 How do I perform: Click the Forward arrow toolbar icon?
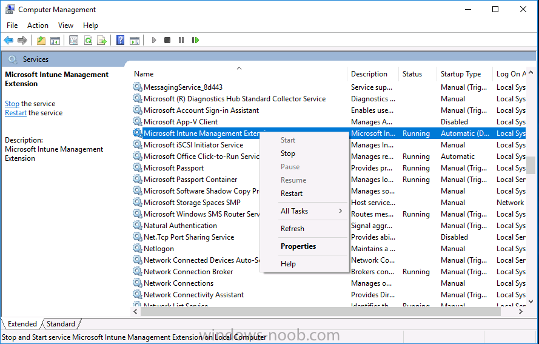[22, 40]
